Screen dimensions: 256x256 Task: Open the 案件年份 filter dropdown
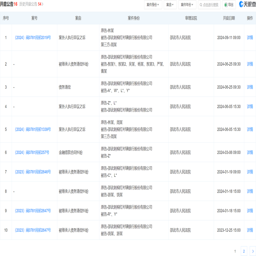[x=188, y=5]
